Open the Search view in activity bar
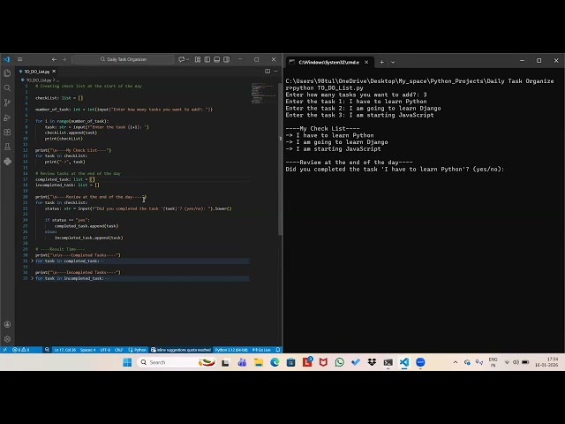This screenshot has width=565, height=424. tap(7, 88)
